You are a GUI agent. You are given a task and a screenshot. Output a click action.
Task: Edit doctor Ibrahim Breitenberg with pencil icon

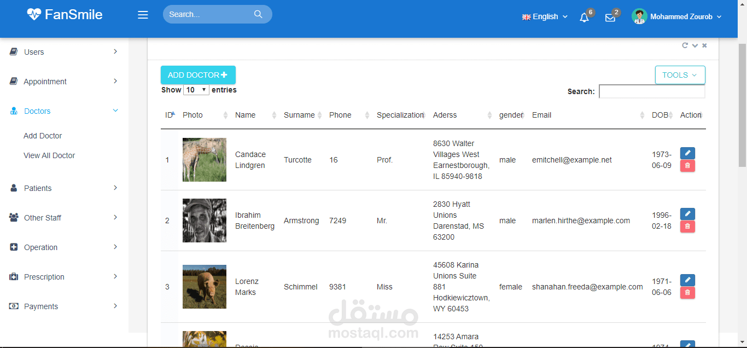(687, 214)
